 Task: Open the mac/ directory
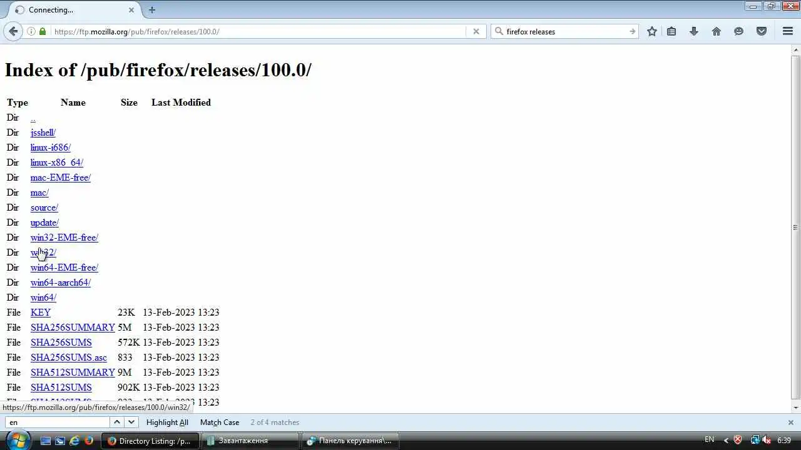[39, 192]
